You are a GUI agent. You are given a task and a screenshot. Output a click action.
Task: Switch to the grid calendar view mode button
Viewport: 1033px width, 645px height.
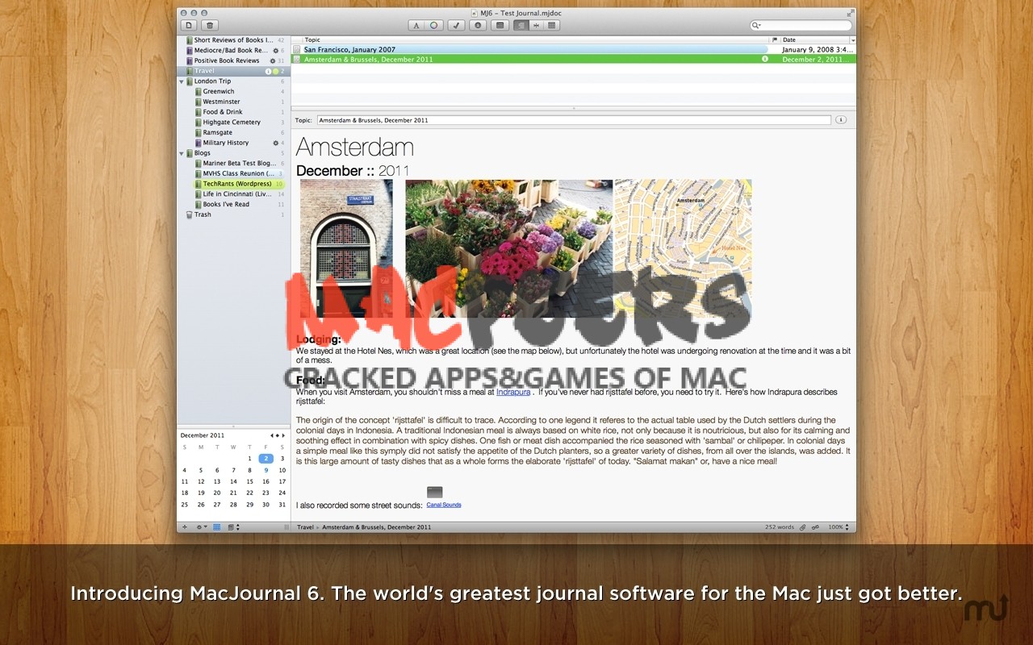pos(552,26)
